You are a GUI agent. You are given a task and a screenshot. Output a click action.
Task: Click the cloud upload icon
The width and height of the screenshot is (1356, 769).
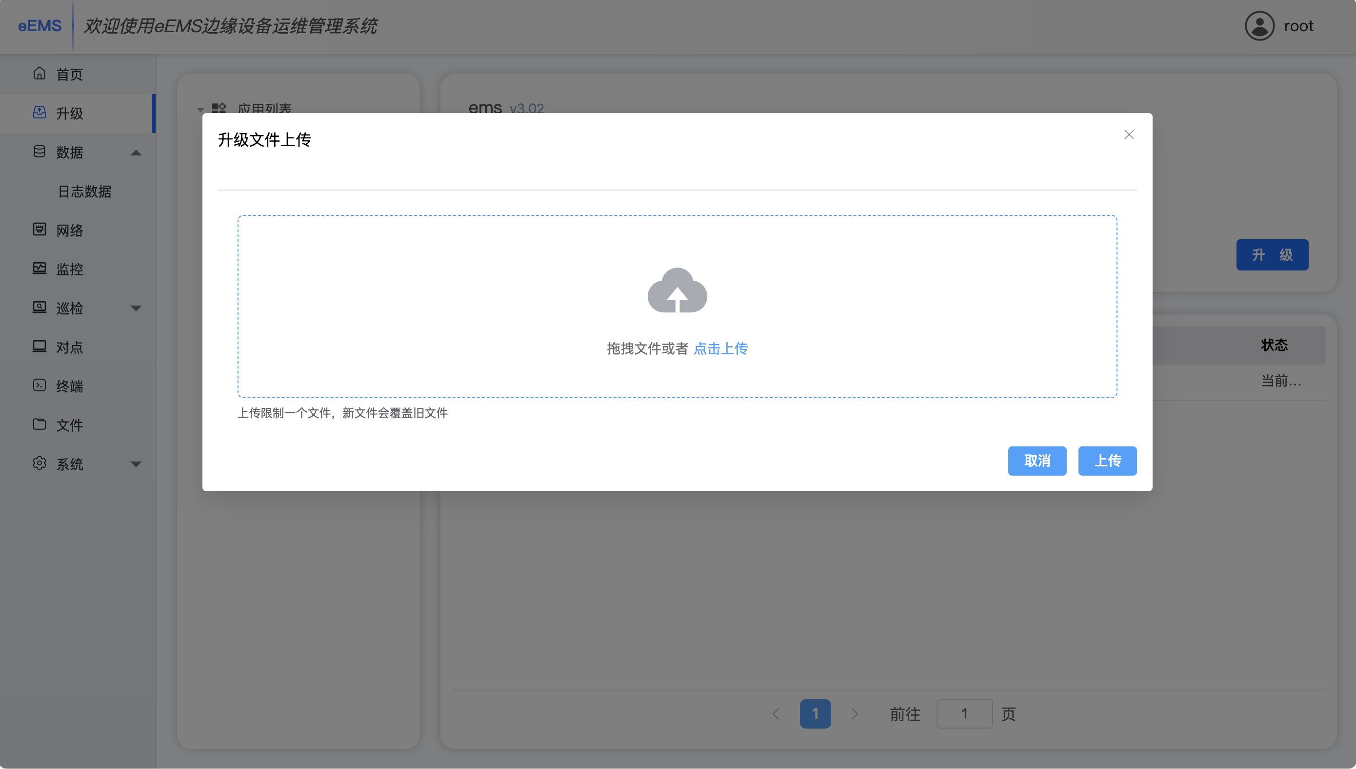coord(677,290)
